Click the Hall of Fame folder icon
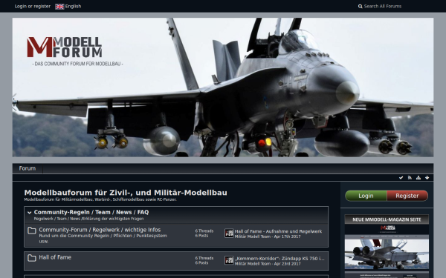446x278 pixels. [x=31, y=258]
